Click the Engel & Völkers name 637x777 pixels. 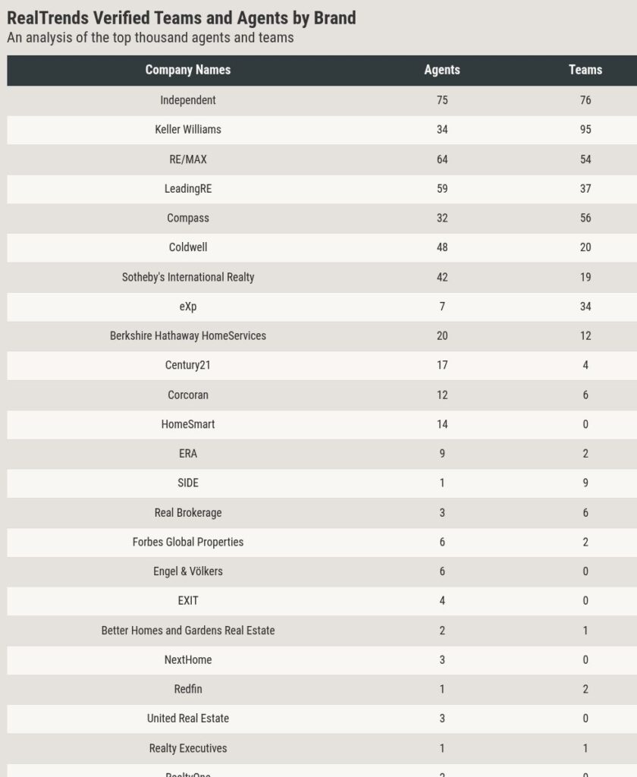(x=188, y=571)
